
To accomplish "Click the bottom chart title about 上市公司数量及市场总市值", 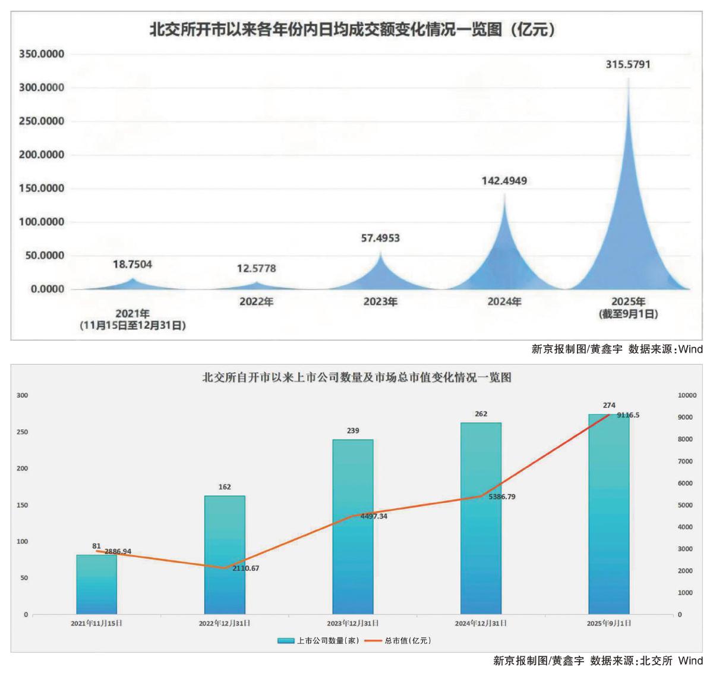I will pyautogui.click(x=356, y=378).
